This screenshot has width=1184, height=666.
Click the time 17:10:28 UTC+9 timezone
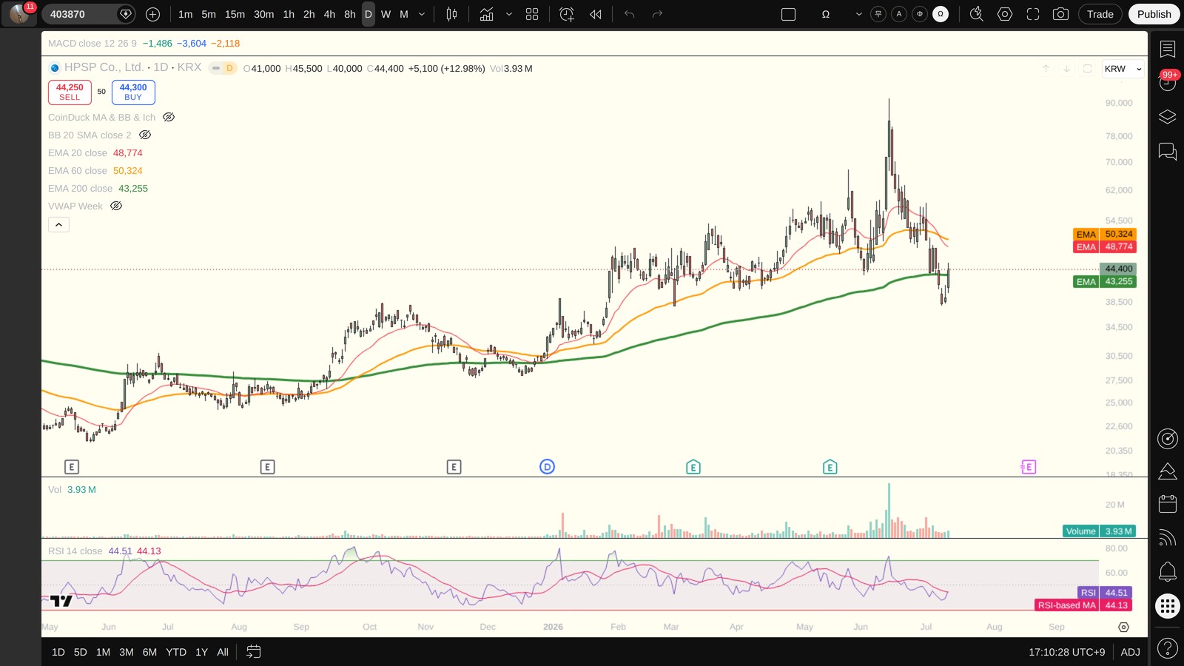click(x=1066, y=652)
